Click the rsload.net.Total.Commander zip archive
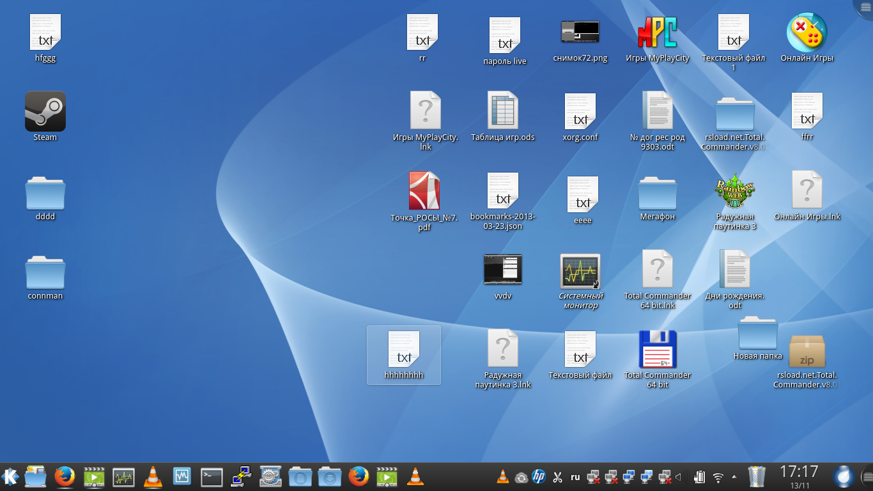This screenshot has height=491, width=873. (807, 351)
